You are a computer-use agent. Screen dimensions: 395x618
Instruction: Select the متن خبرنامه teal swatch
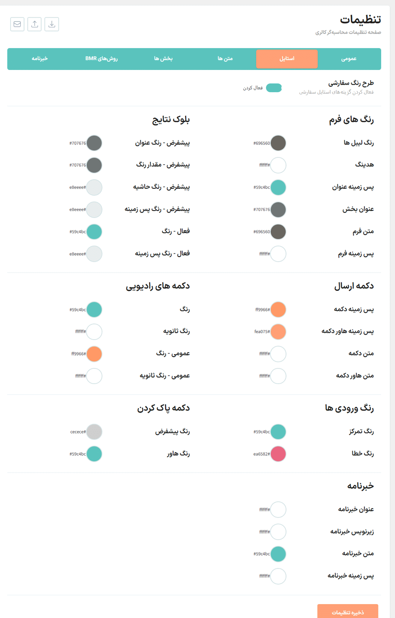[278, 554]
